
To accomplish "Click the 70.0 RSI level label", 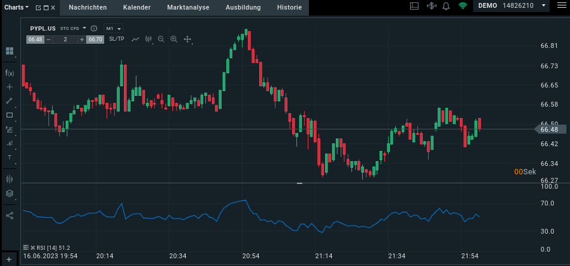I will 547,203.
